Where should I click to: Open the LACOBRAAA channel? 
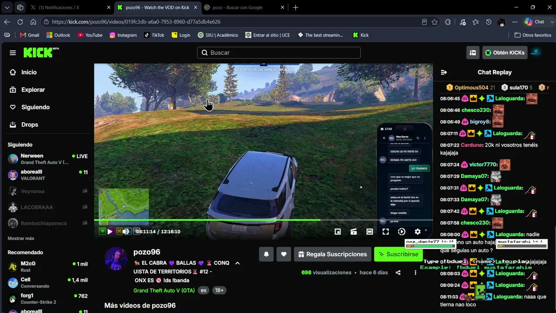pos(48,207)
